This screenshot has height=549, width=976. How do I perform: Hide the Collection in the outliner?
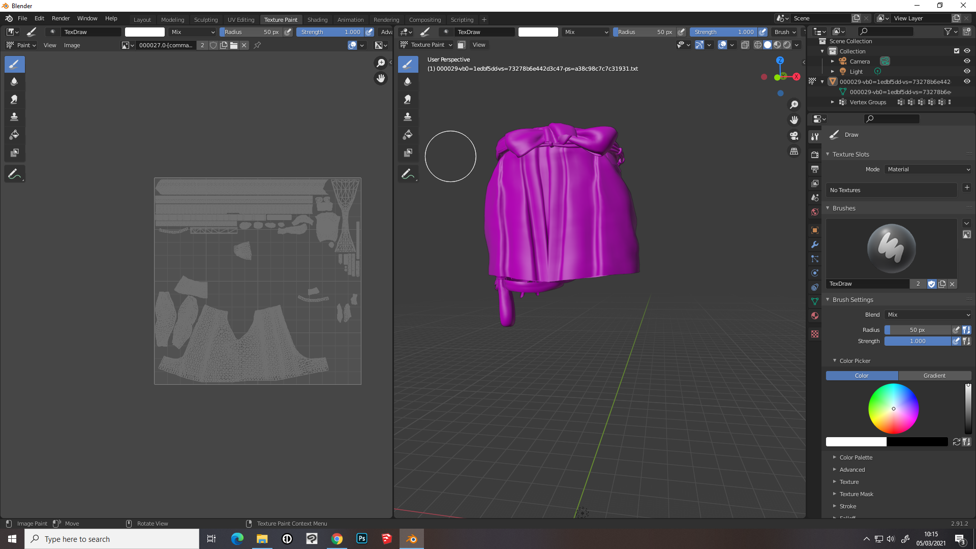967,51
